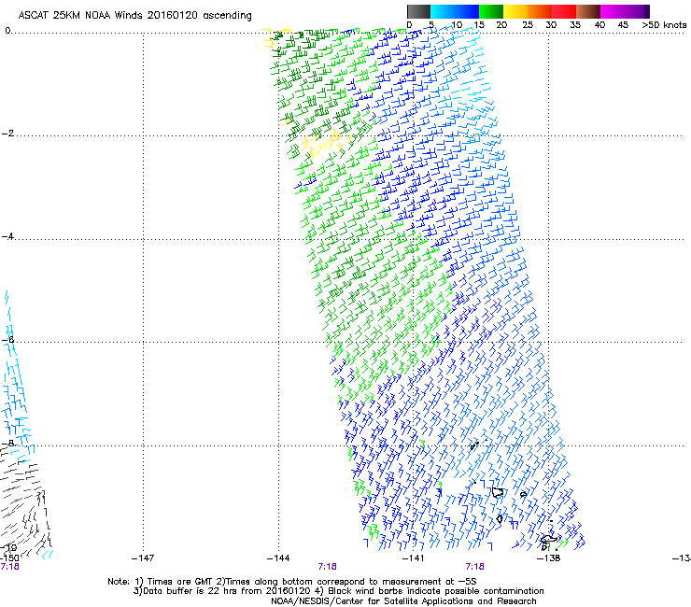The height and width of the screenshot is (607, 691).
Task: Click the magenta 40-45 knots legend color
Action: 613,11
